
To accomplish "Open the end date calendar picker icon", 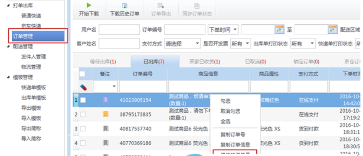I will pos(333,29).
